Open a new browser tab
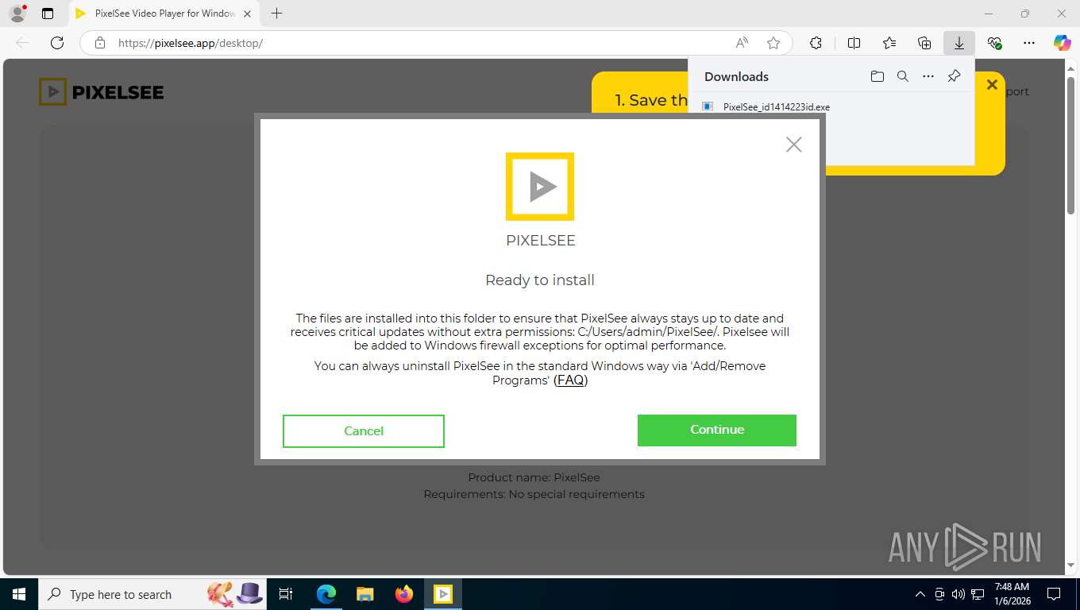 (276, 14)
